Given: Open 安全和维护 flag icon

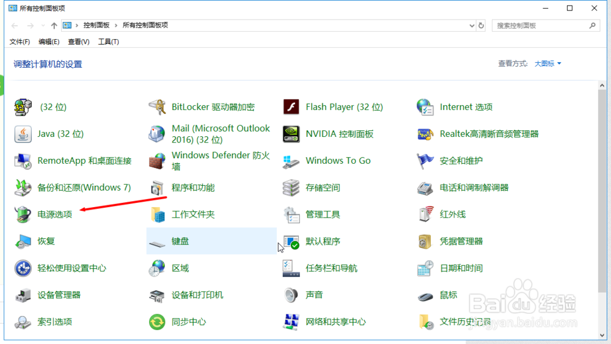Looking at the screenshot, I should click(x=425, y=161).
